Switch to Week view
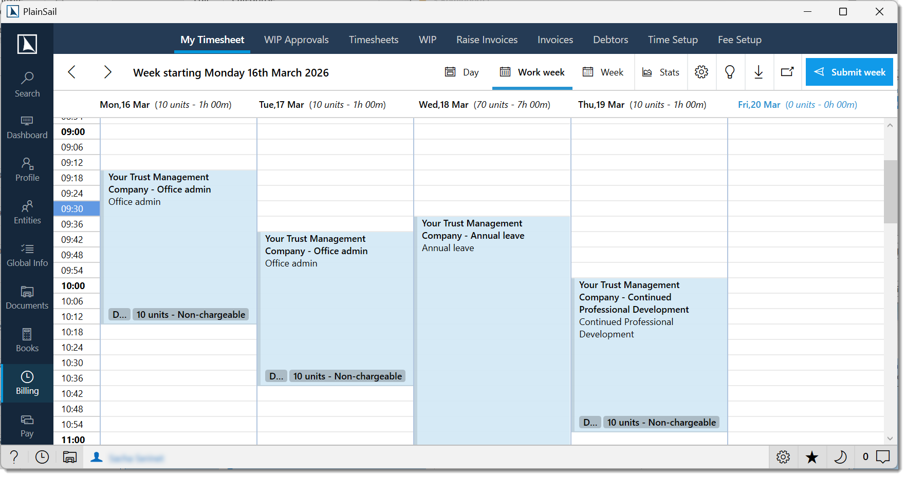The image size is (906, 477). coord(603,72)
